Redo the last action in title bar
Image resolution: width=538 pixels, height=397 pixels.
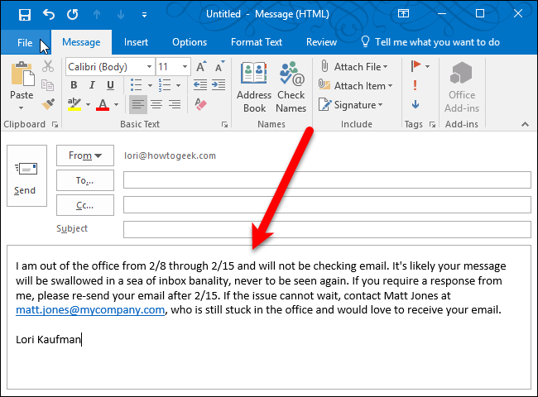coord(72,14)
